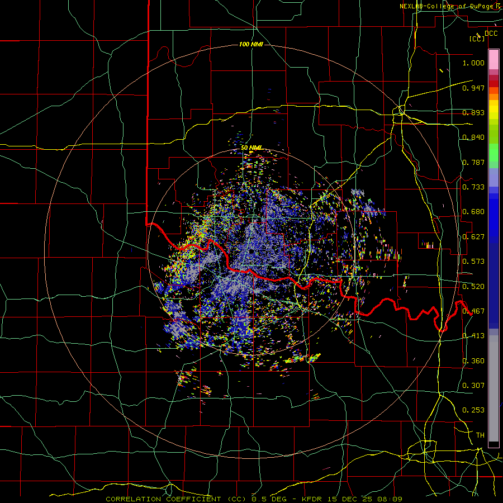Click the TH threshold label
This screenshot has width=503, height=503.
click(x=480, y=435)
